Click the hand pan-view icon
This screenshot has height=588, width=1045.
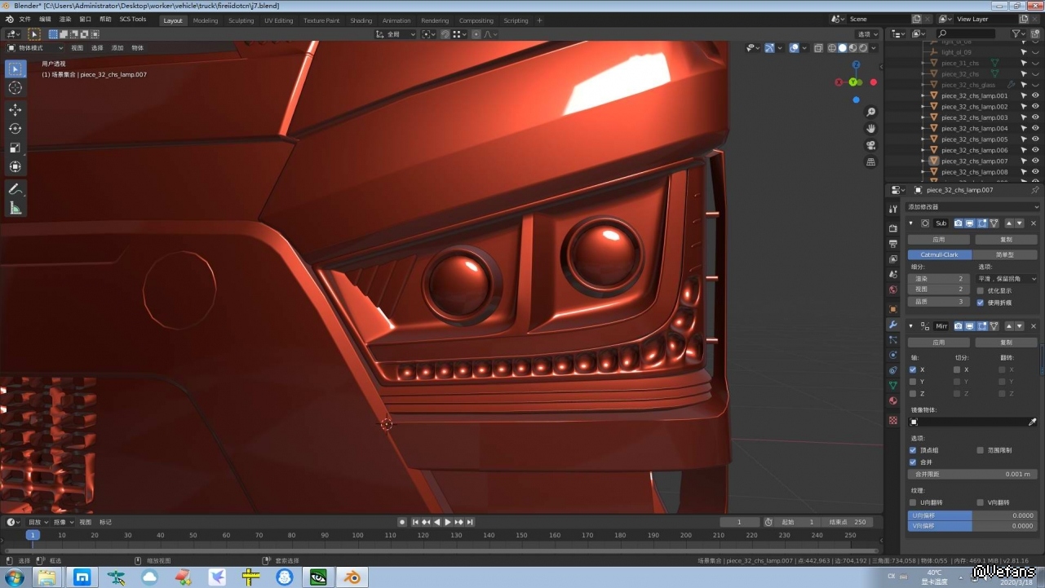tap(871, 129)
